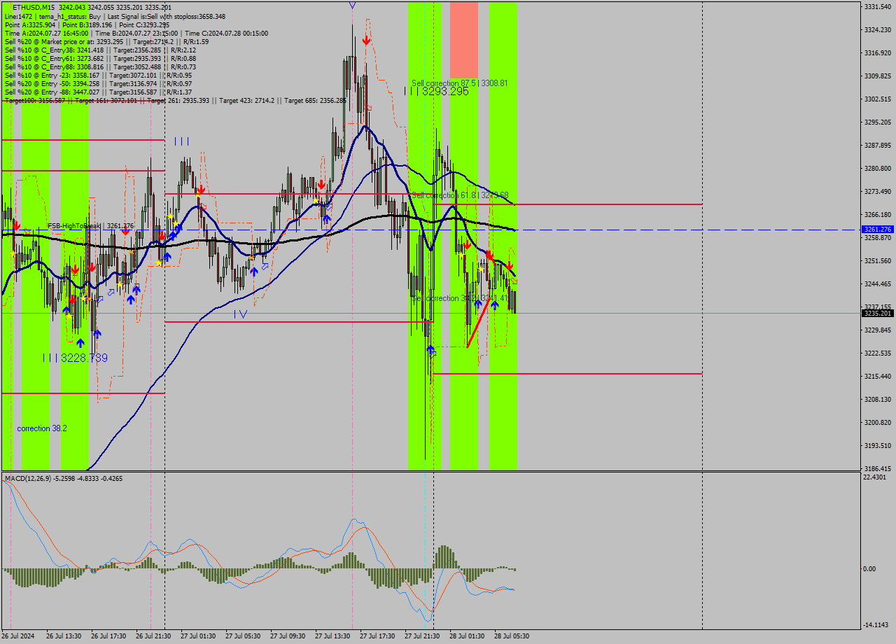Viewport: 896px width, 644px height.
Task: Click the '27 Jul 13:30' time label
Action: click(332, 636)
